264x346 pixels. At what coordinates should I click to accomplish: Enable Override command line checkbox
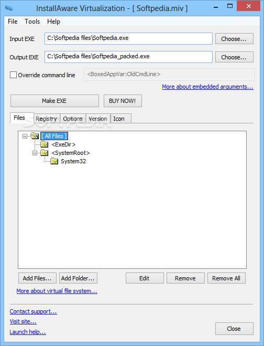(13, 75)
